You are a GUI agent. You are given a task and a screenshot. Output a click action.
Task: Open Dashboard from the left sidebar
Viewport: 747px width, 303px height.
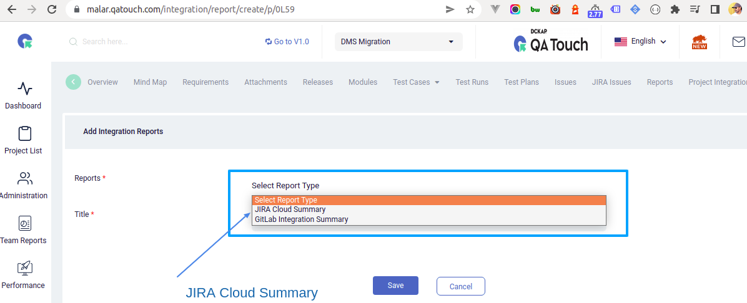(23, 95)
